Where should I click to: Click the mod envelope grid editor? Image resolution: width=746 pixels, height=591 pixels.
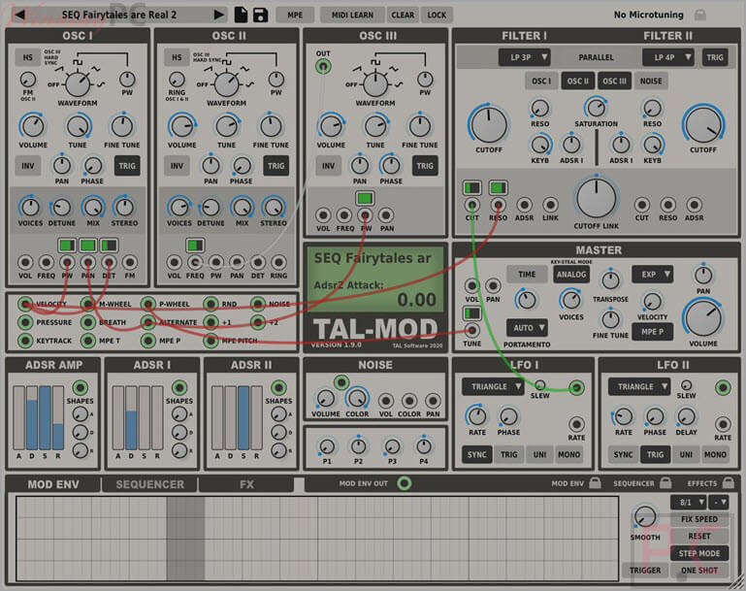317,539
